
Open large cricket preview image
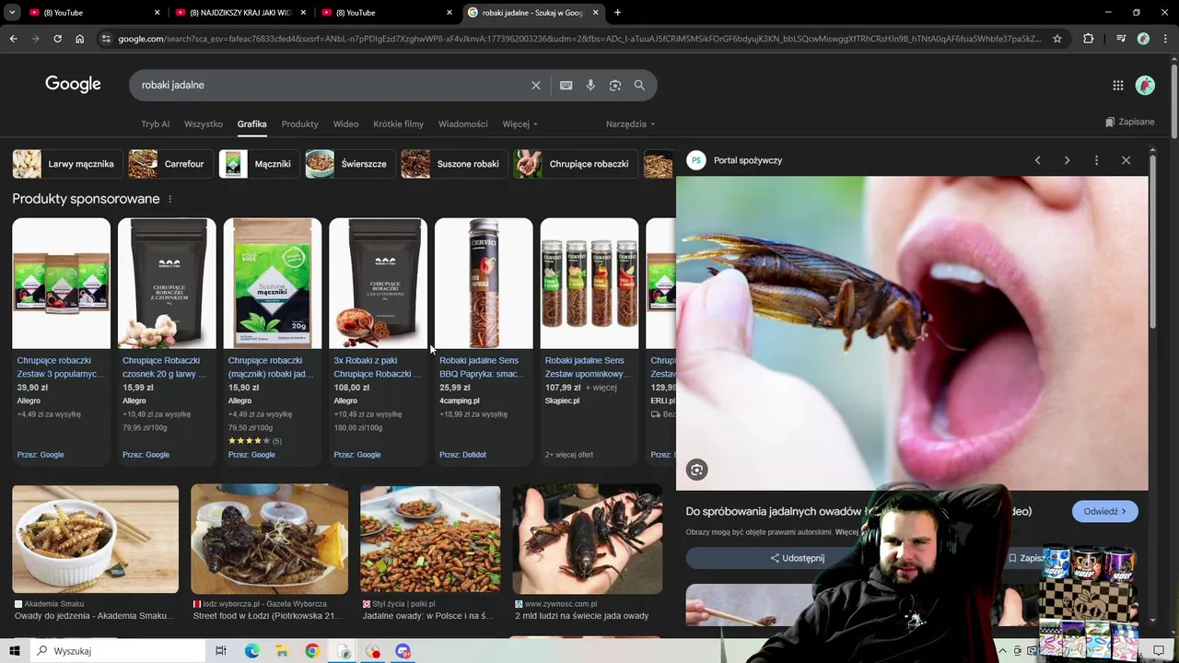[x=912, y=333]
